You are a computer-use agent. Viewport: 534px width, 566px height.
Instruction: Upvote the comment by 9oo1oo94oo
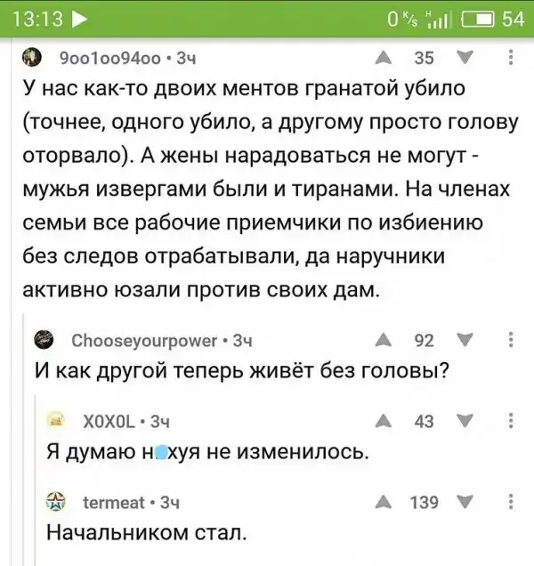[x=384, y=59]
